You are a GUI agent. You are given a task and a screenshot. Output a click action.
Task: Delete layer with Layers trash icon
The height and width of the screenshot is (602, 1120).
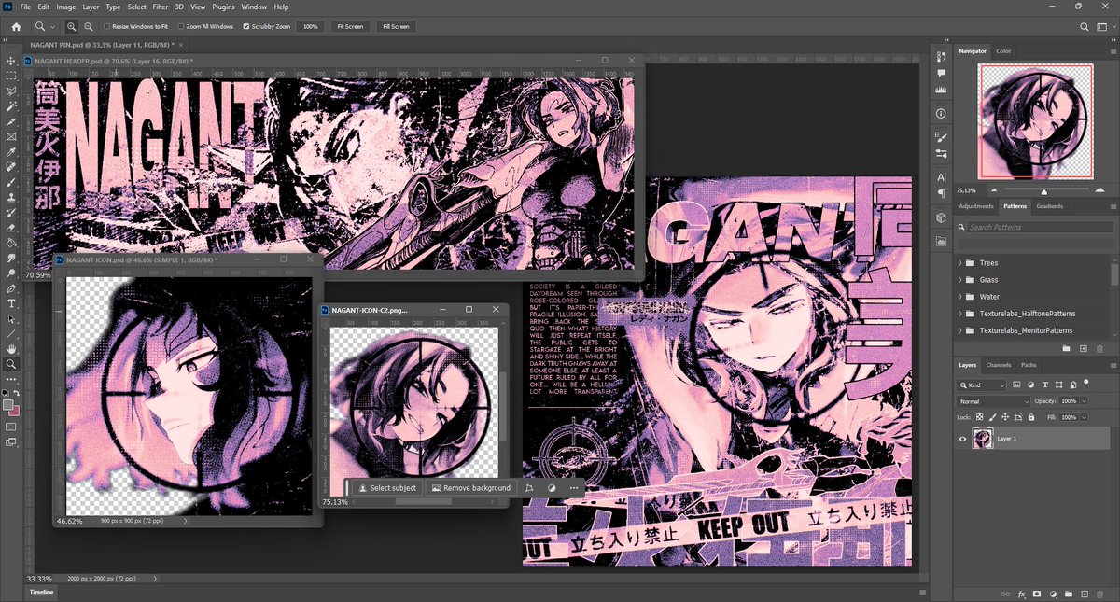click(x=1099, y=595)
